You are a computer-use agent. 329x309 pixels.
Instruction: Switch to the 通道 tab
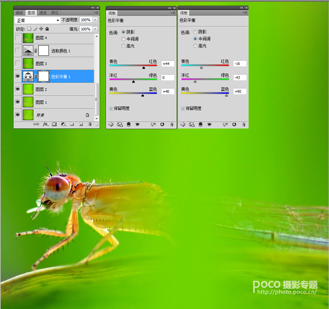coord(43,13)
